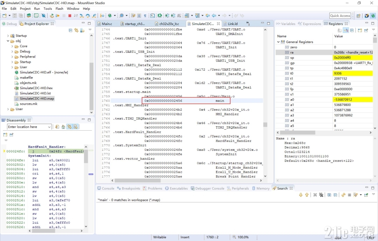Click the green bug Debug icon
The image size is (378, 241).
[110, 16]
